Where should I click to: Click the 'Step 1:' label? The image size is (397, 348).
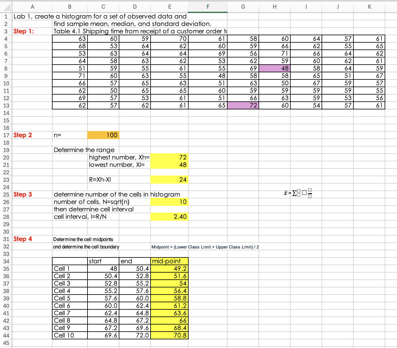coord(24,31)
